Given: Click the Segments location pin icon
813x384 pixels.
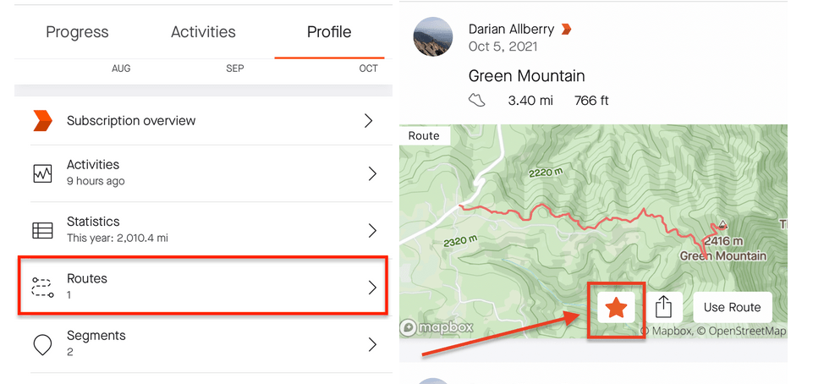Looking at the screenshot, I should [42, 343].
